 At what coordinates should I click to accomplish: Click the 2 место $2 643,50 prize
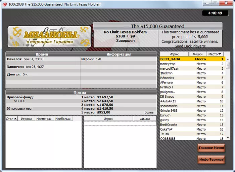point(97,101)
